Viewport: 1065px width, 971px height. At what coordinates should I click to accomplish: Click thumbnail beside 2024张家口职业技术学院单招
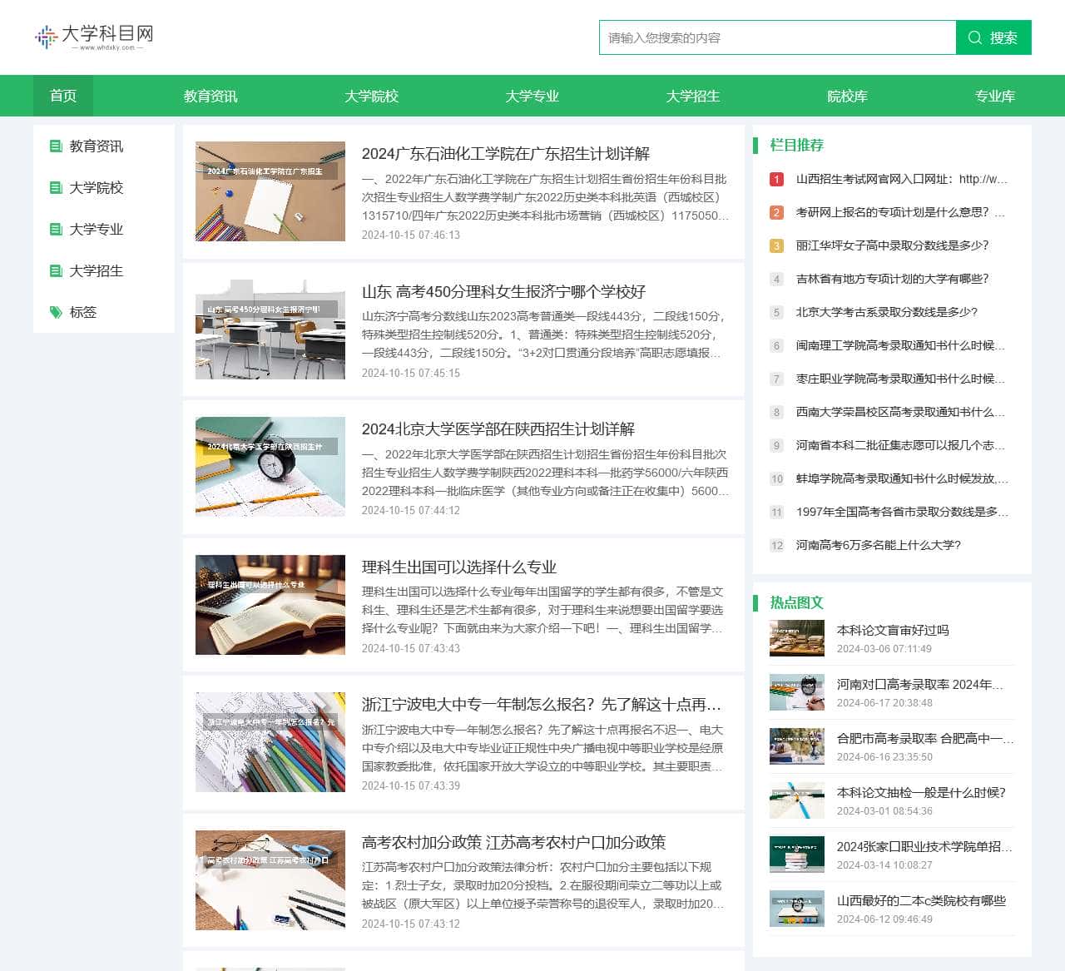[797, 855]
